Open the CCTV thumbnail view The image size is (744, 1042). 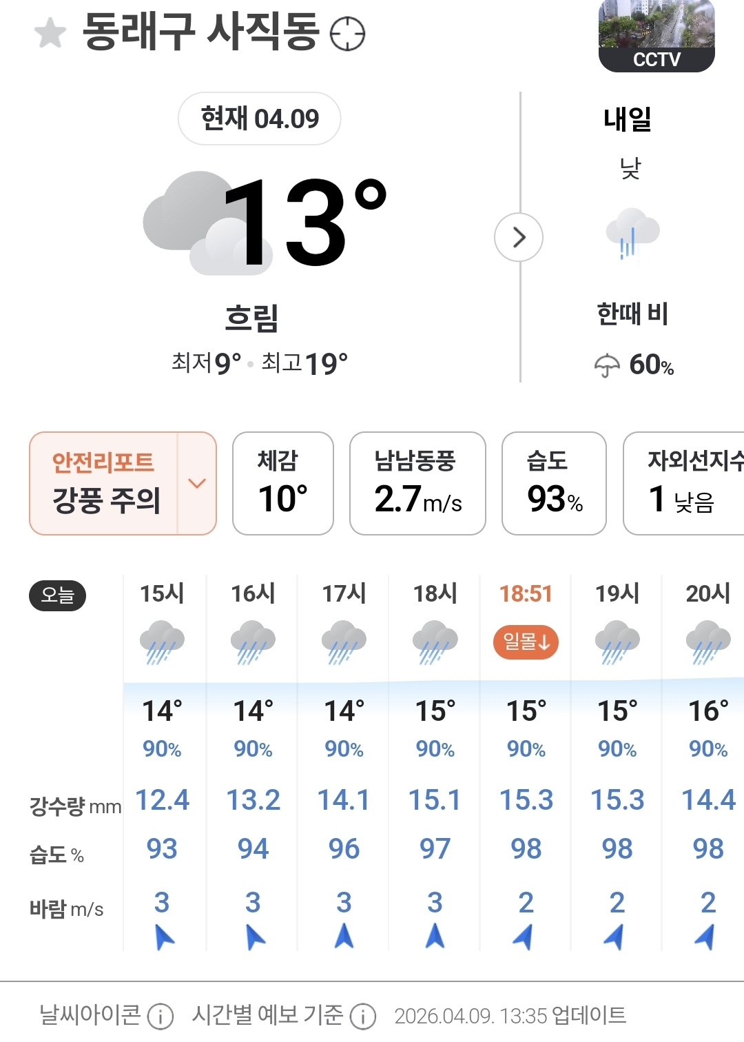[x=657, y=36]
